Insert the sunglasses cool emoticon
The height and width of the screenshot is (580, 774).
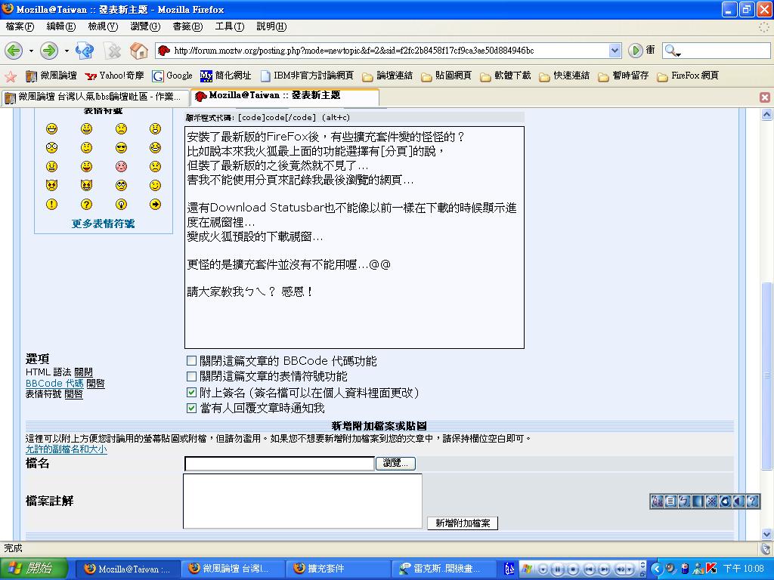point(121,148)
